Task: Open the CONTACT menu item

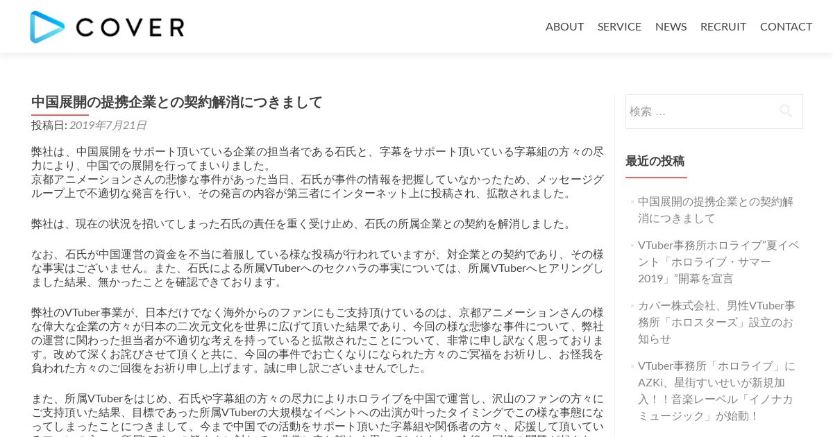Action: [x=786, y=26]
